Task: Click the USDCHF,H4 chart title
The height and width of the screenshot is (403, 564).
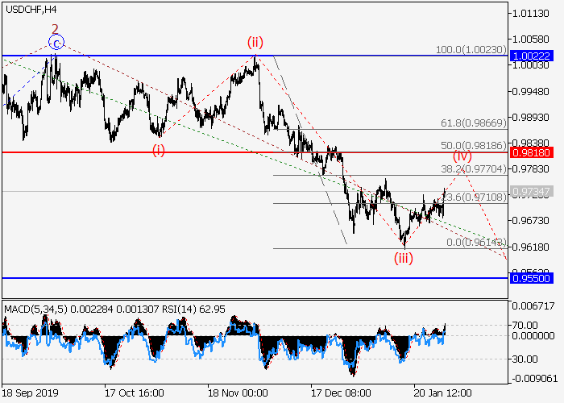Action: 31,10
